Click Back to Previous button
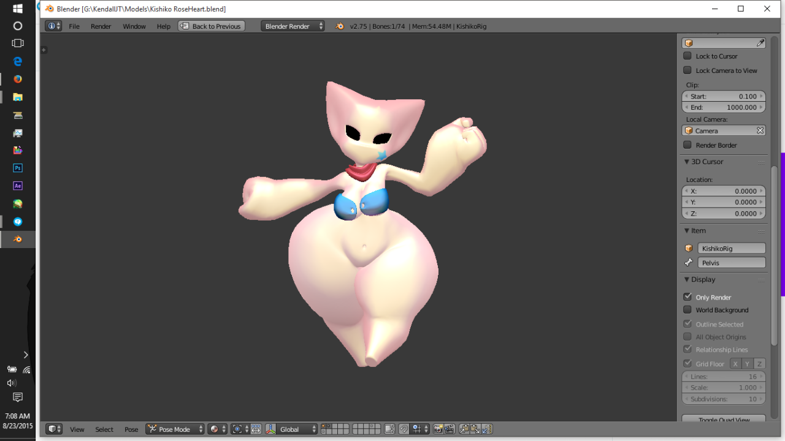The height and width of the screenshot is (441, 785). [x=212, y=26]
